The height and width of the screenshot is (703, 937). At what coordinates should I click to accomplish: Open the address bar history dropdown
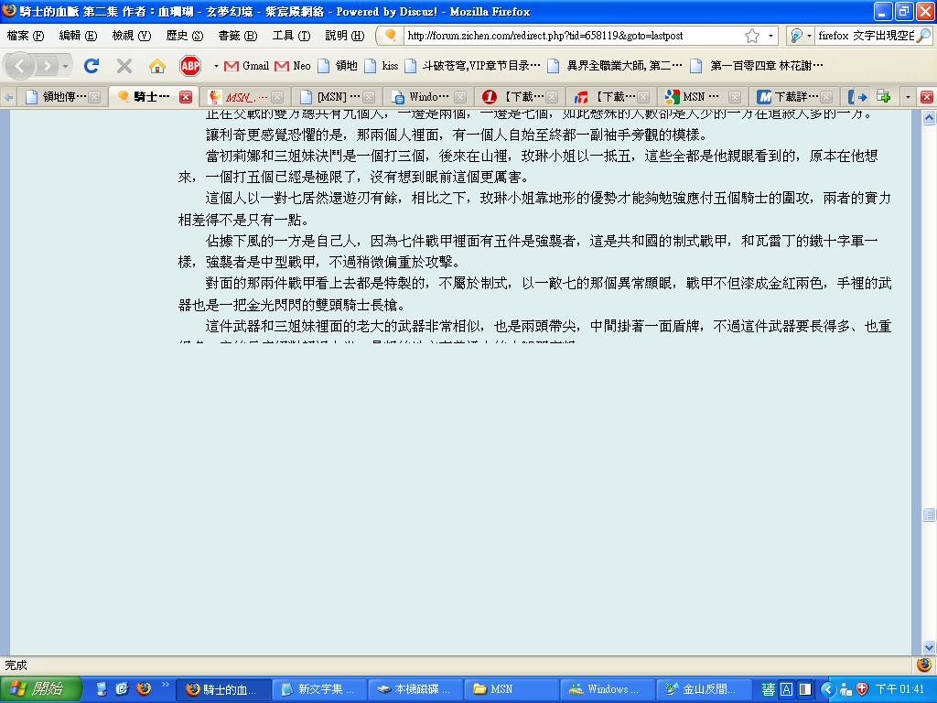(771, 36)
